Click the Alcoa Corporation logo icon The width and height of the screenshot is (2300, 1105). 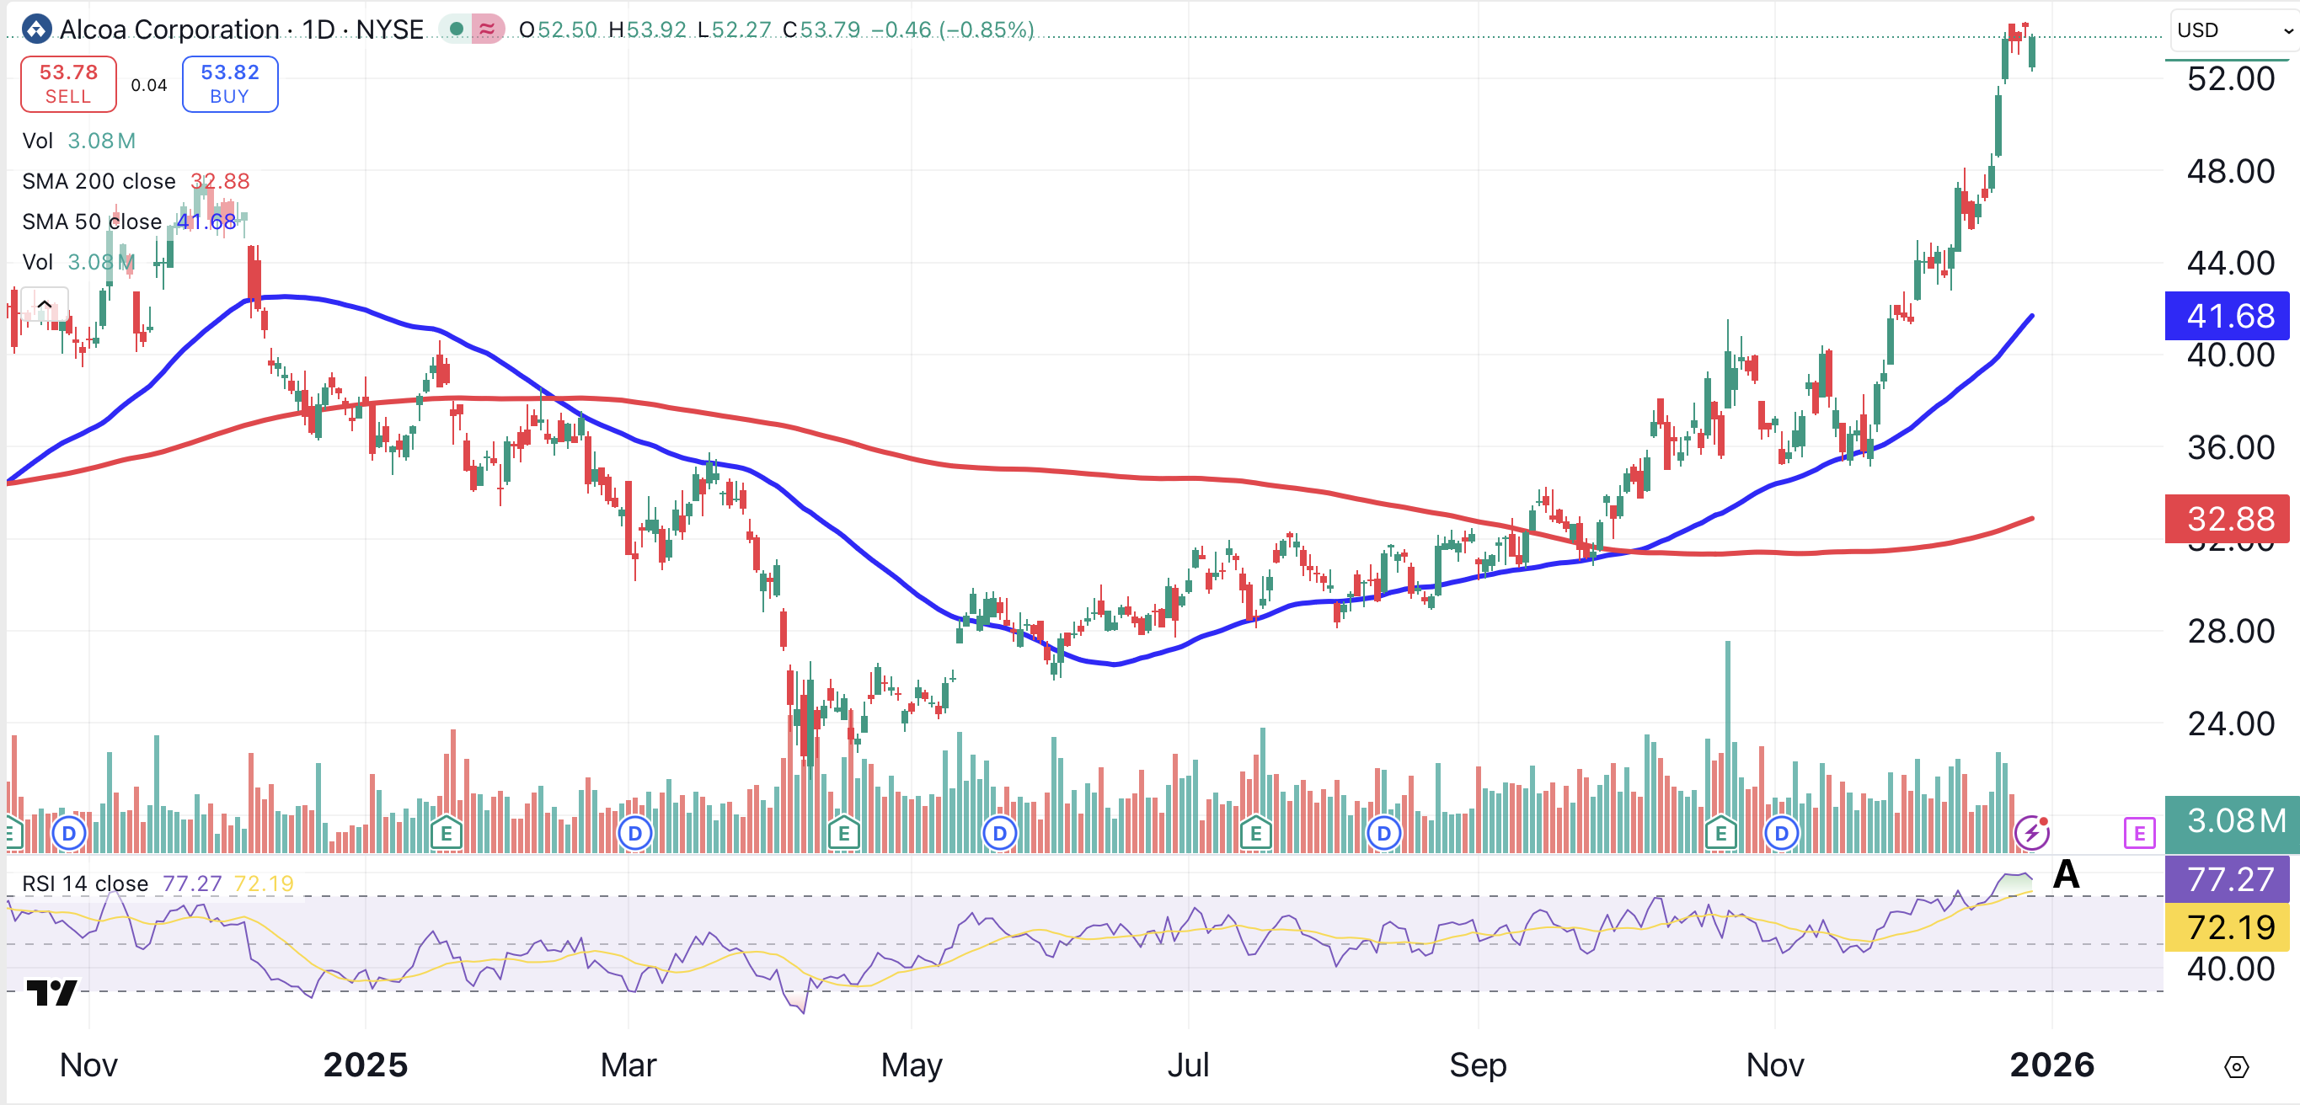click(36, 29)
